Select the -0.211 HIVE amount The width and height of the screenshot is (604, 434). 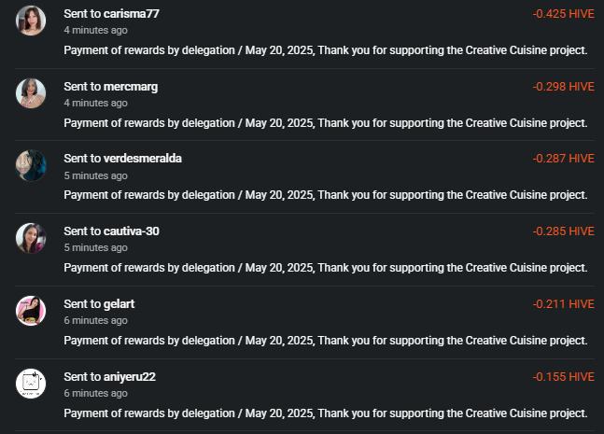pos(564,304)
